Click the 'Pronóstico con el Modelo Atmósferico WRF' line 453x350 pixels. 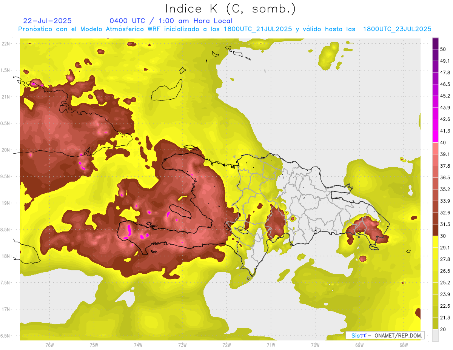(x=225, y=29)
